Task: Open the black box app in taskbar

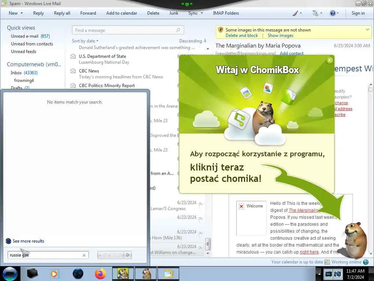Action: [32, 274]
